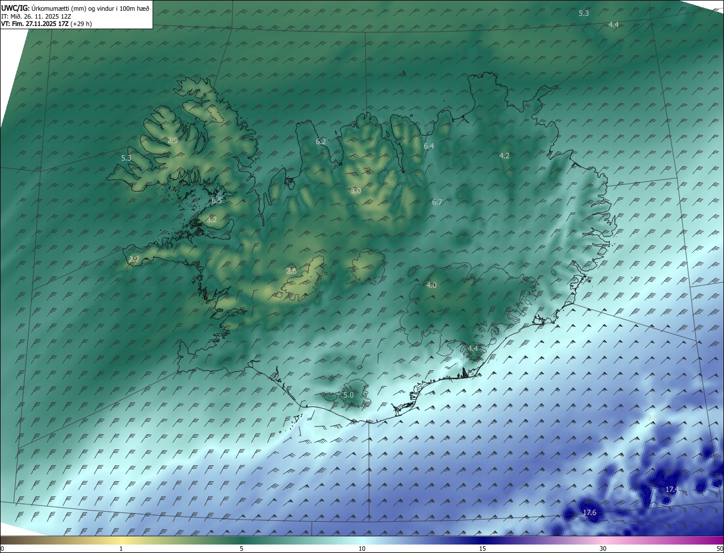Click the color scale tick label 10
Image resolution: width=724 pixels, height=553 pixels.
[x=362, y=548]
